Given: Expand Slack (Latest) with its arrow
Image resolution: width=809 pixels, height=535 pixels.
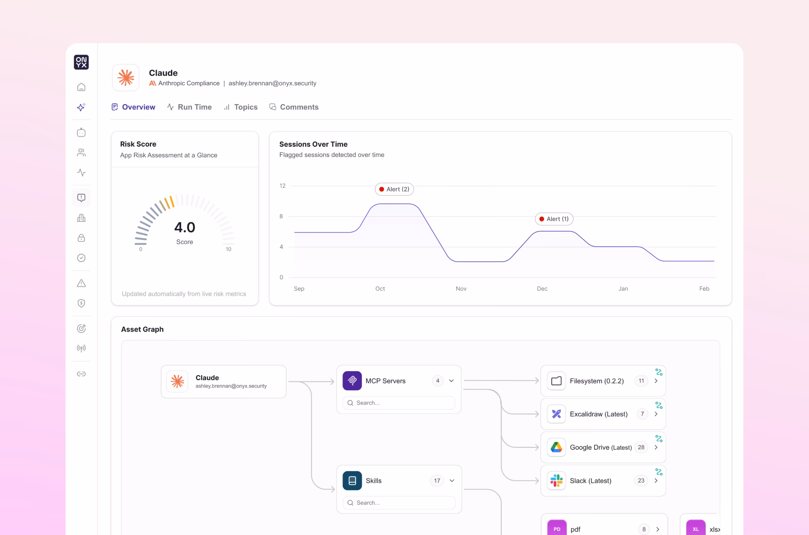Looking at the screenshot, I should coord(656,481).
